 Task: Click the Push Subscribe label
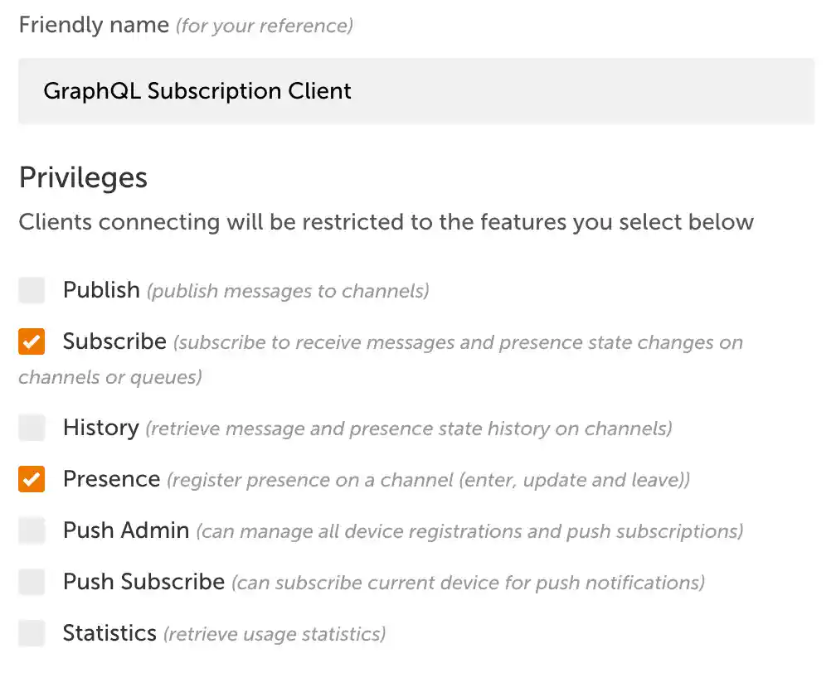143,582
